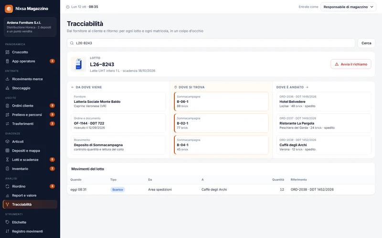Click the location pin icon at Dove si trova
The image size is (382, 238).
click(x=175, y=87)
